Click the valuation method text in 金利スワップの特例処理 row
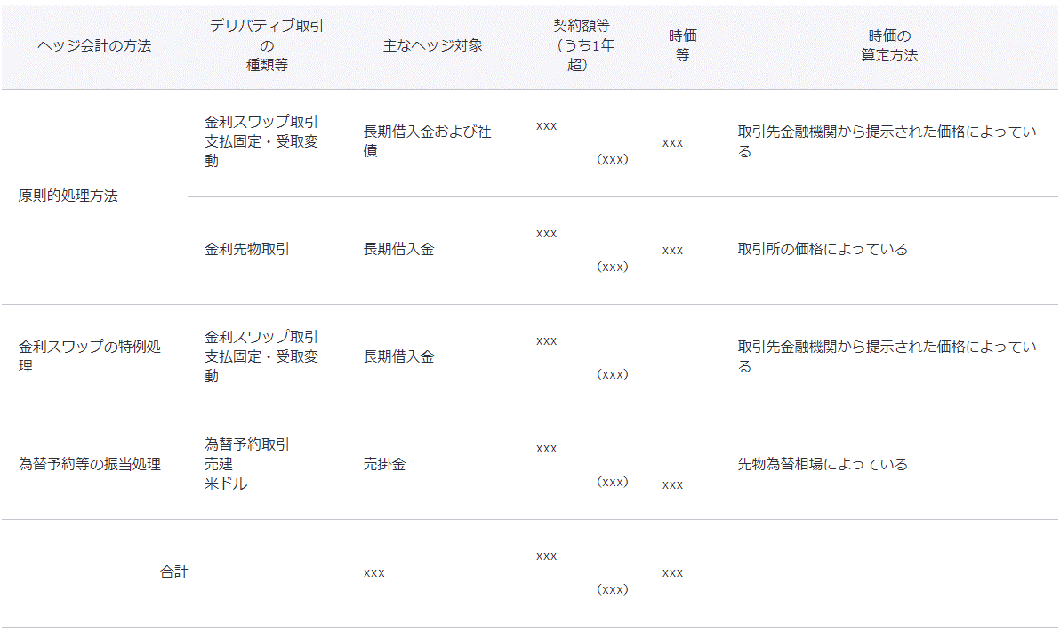 click(887, 356)
